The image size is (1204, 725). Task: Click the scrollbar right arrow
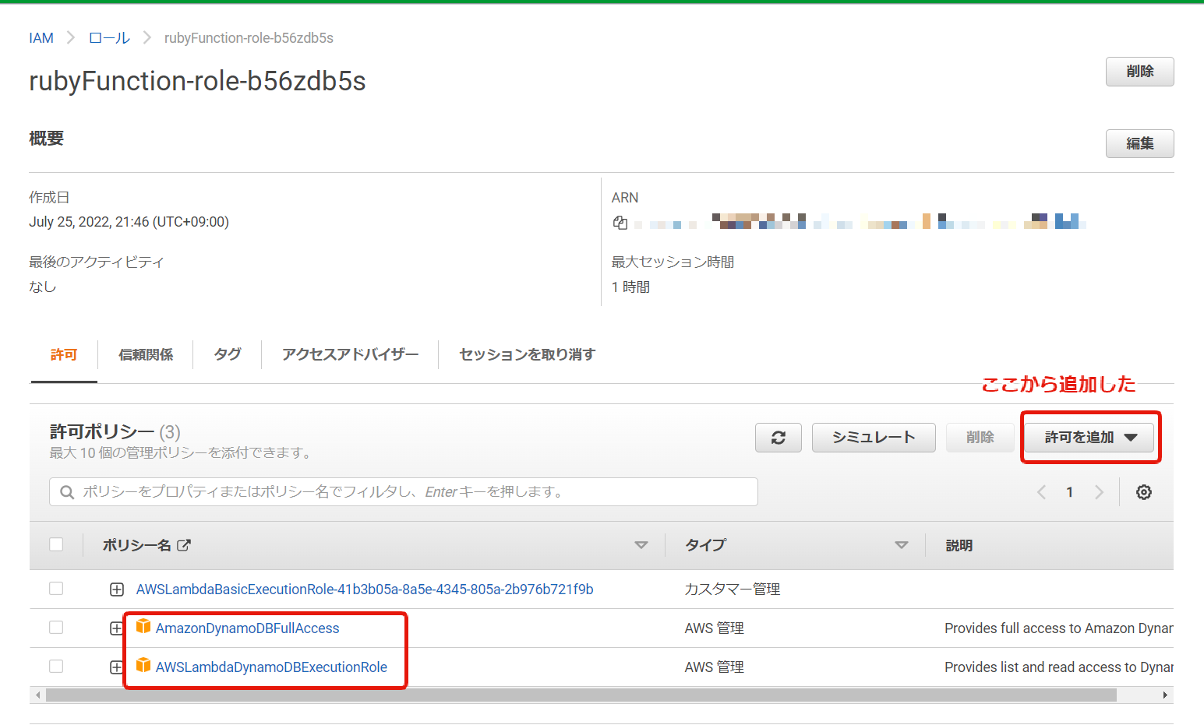[1165, 695]
